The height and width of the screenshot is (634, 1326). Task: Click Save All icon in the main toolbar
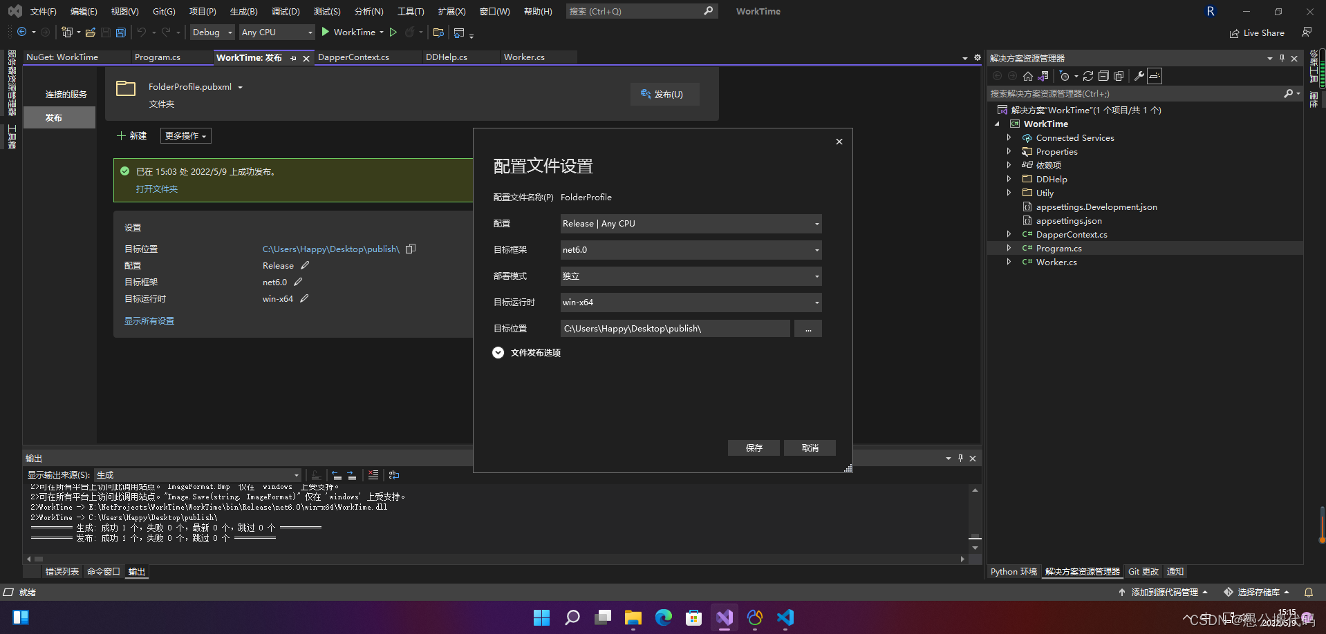120,32
